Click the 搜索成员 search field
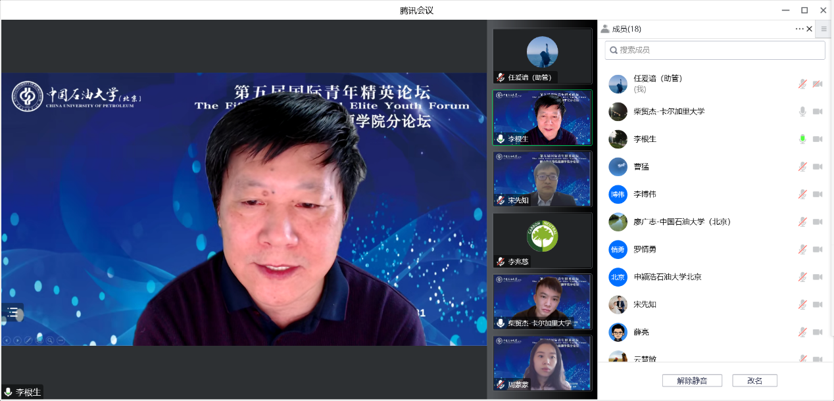The width and height of the screenshot is (834, 401). coord(715,50)
